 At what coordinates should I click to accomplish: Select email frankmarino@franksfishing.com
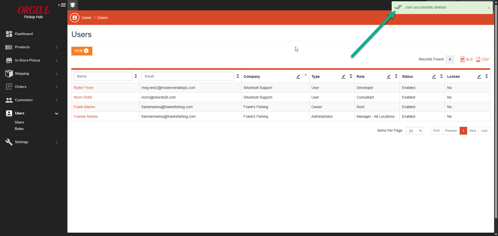[x=167, y=107]
